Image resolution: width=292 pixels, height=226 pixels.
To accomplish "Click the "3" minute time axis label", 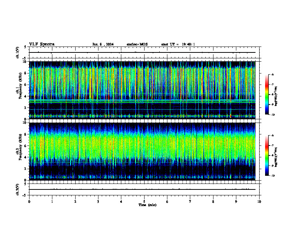I will (98, 202).
